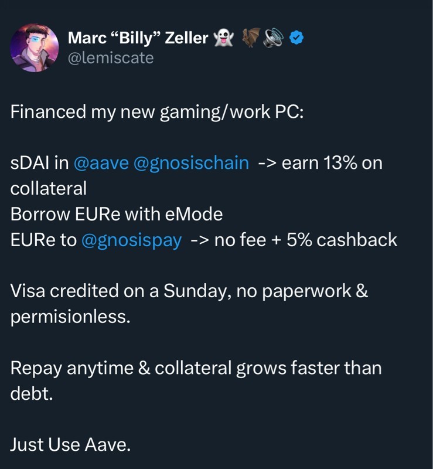
Task: Open the Marc "Billy" Zeller display name
Action: (x=138, y=39)
